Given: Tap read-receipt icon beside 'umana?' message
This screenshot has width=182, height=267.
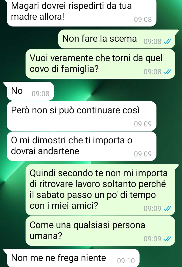Looking at the screenshot, I should 167,239.
